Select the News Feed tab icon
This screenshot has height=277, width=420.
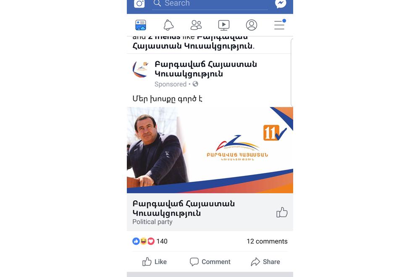[x=141, y=25]
